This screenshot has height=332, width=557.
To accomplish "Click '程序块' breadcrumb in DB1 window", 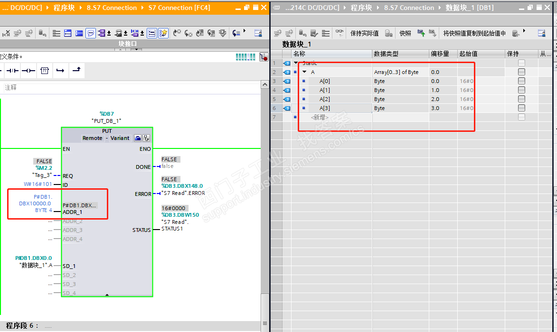I will [361, 8].
